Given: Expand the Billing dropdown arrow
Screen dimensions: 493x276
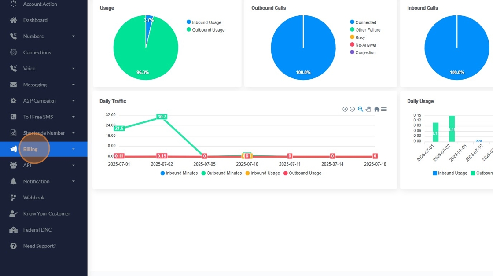Looking at the screenshot, I should click(x=73, y=149).
